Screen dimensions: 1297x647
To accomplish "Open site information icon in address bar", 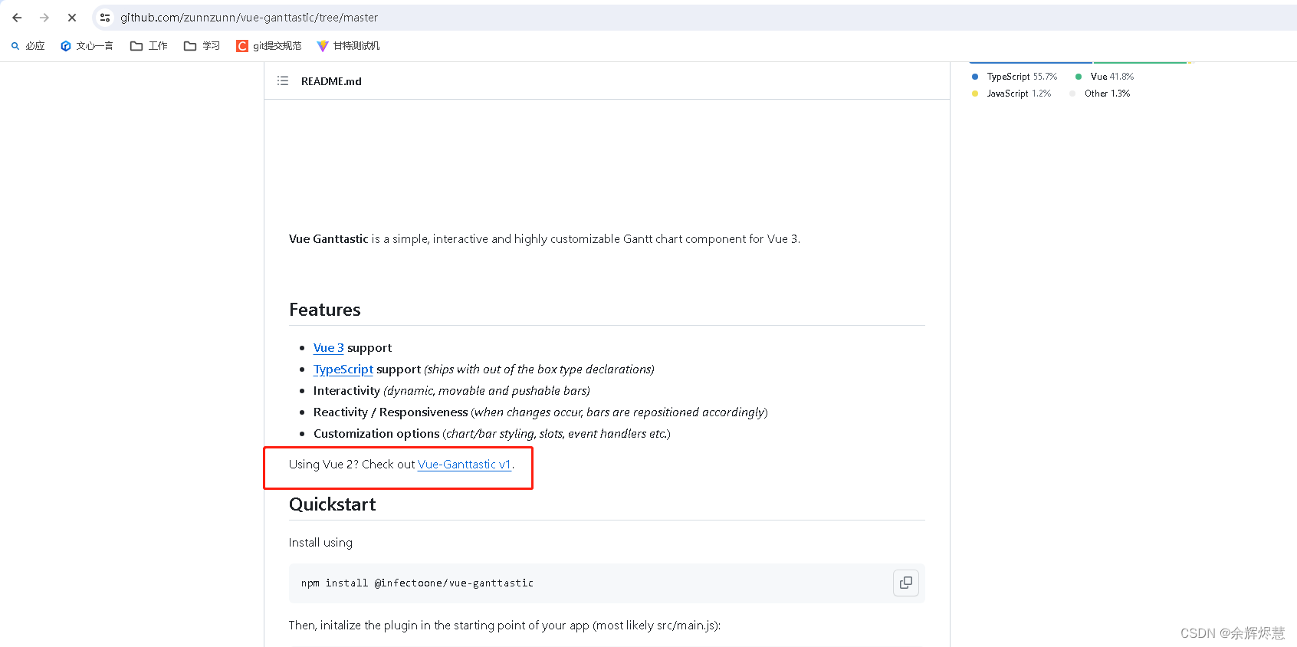I will tap(105, 18).
